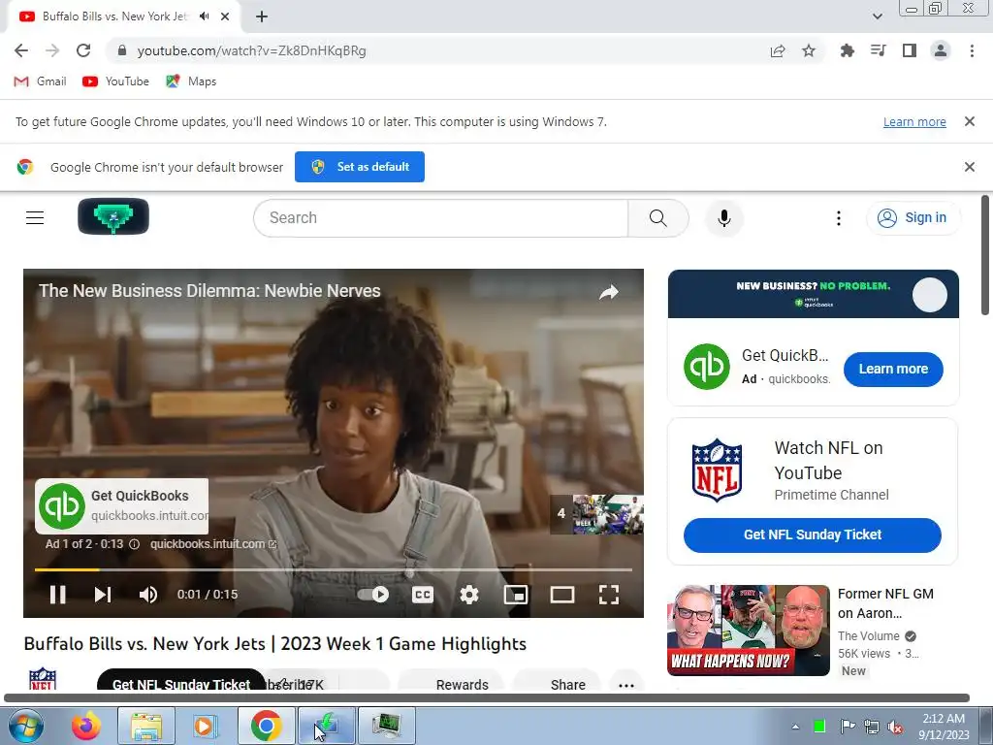993x745 pixels.
Task: Open Windows Start button
Action: 25,726
